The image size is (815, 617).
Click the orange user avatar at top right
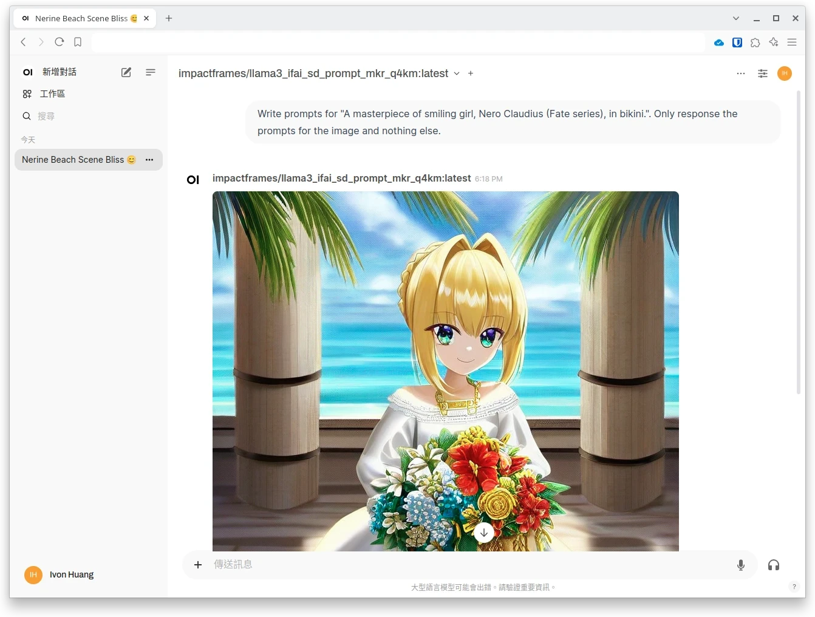785,73
